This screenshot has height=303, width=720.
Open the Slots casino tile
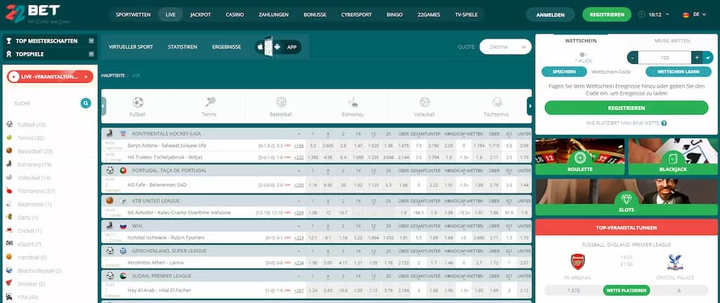click(x=626, y=197)
